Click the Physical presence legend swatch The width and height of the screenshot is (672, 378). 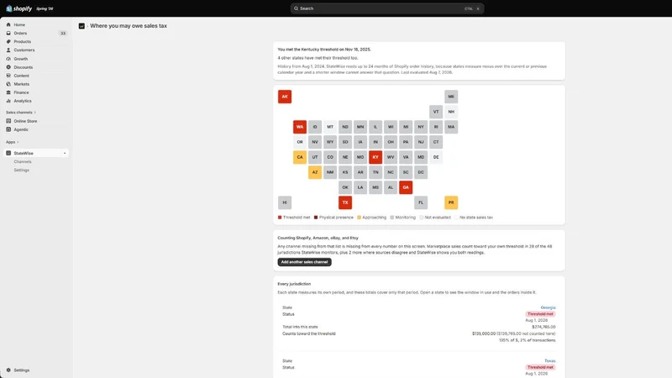point(316,218)
